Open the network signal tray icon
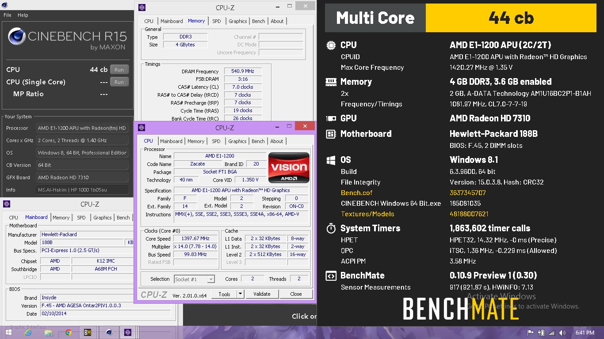This screenshot has height=339, width=604. [552, 333]
